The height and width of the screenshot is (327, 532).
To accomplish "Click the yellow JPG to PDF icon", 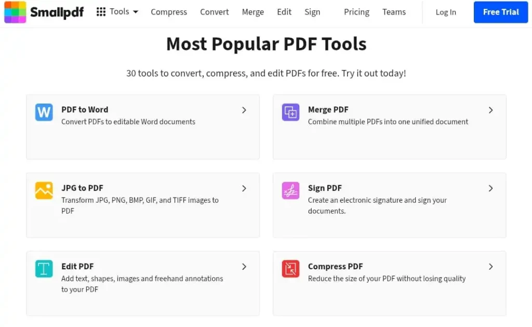I will [44, 191].
